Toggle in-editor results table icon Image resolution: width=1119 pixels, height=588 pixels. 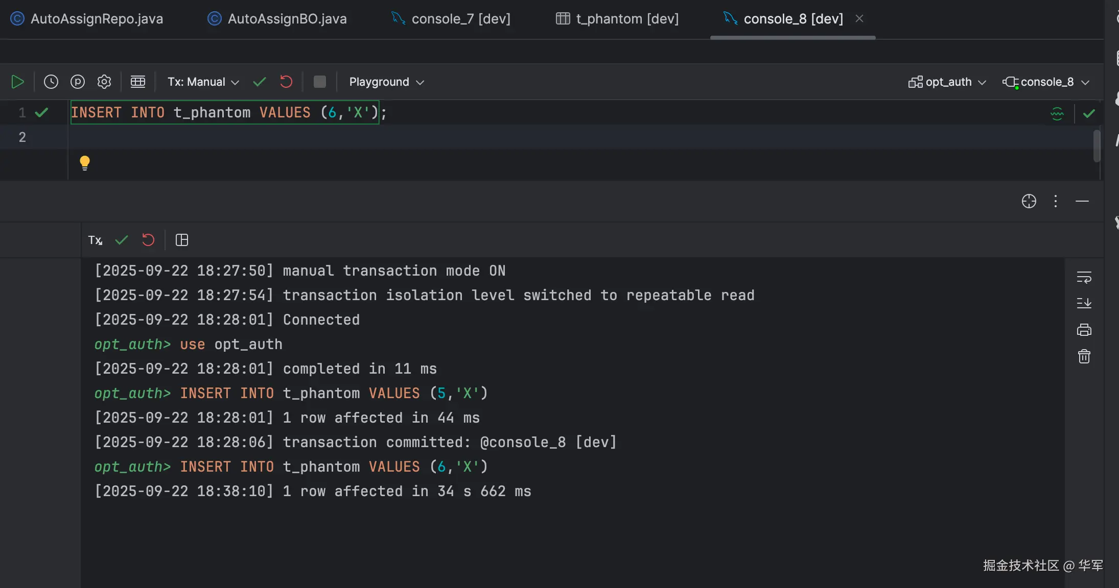tap(138, 82)
